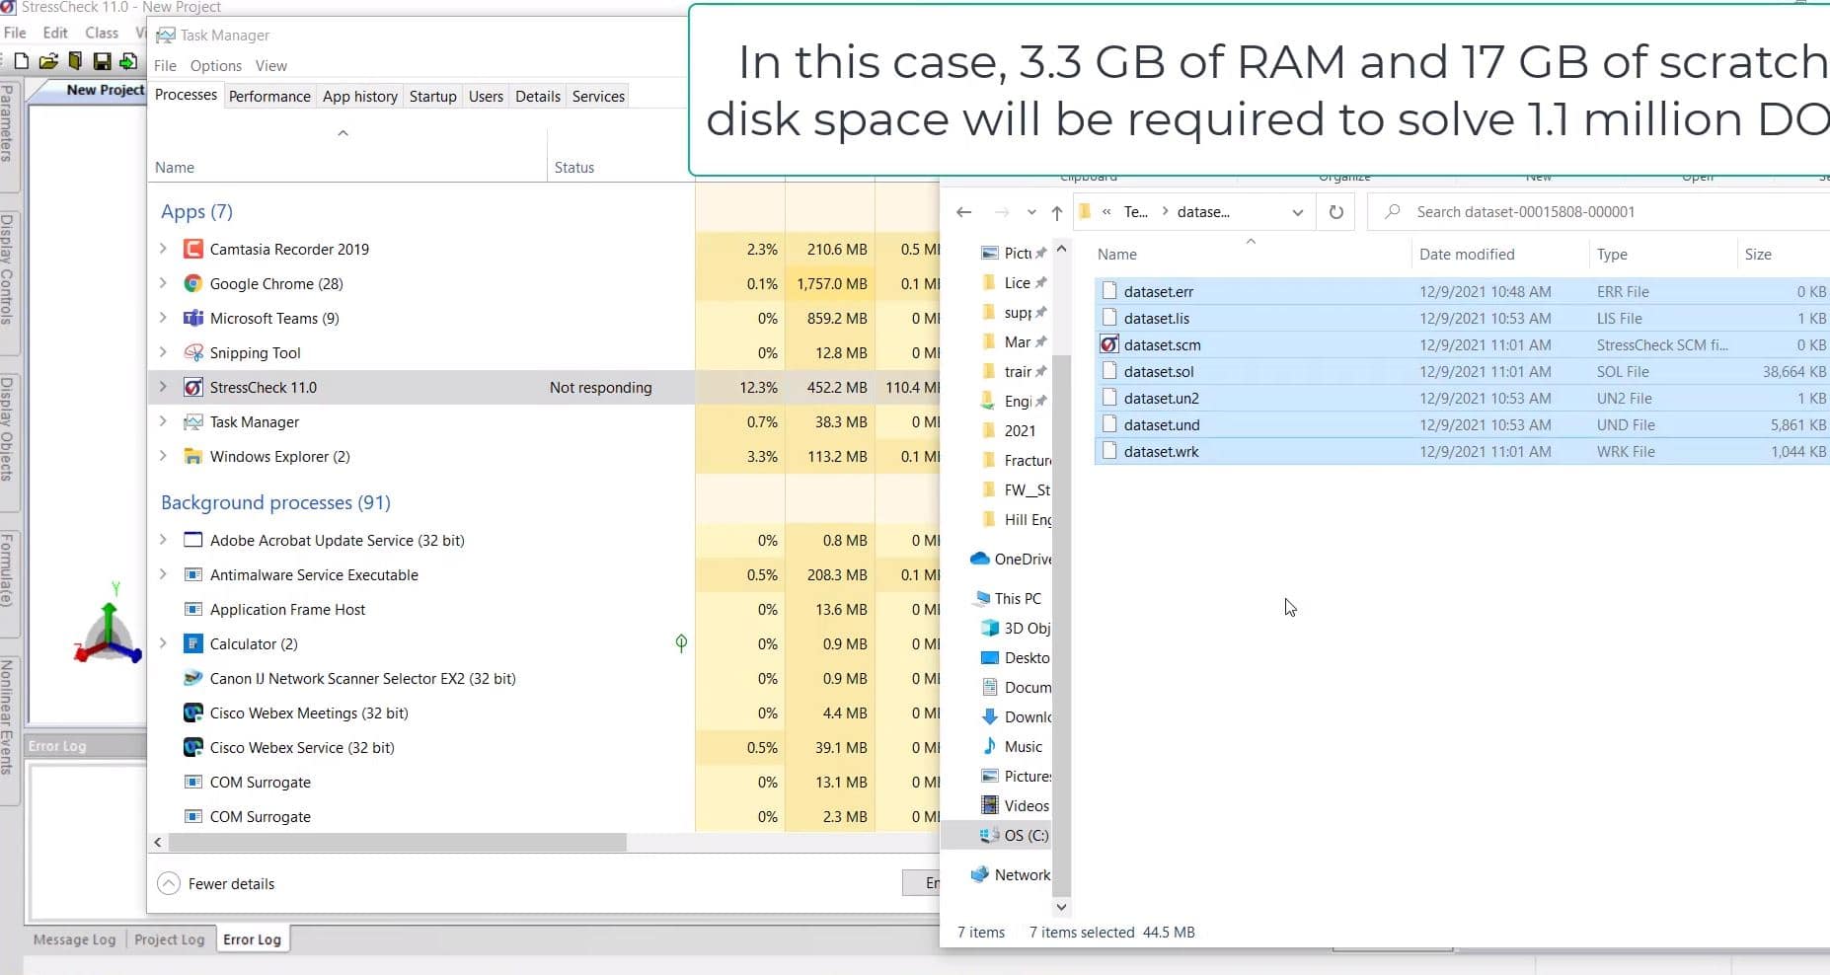
Task: Click the Explorer back arrow
Action: tap(964, 212)
